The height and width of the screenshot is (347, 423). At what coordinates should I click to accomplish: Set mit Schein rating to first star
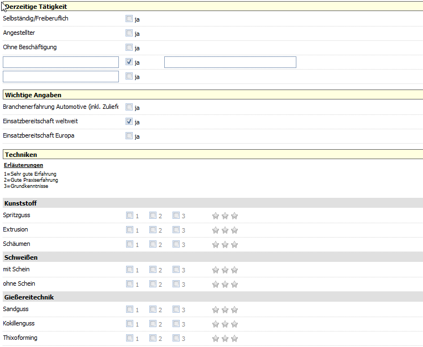215,270
